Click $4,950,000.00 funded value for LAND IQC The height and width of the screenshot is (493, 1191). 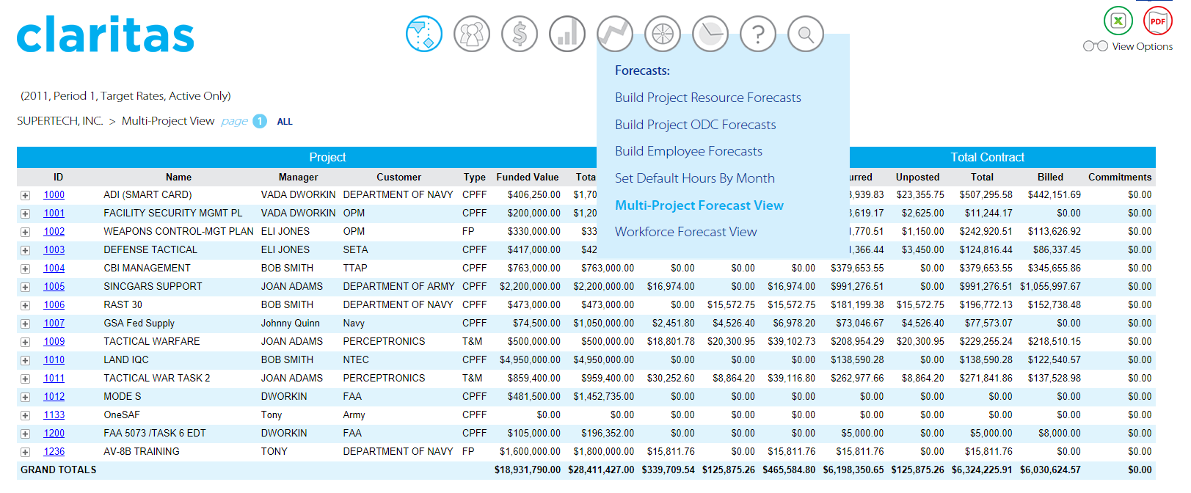coord(530,359)
